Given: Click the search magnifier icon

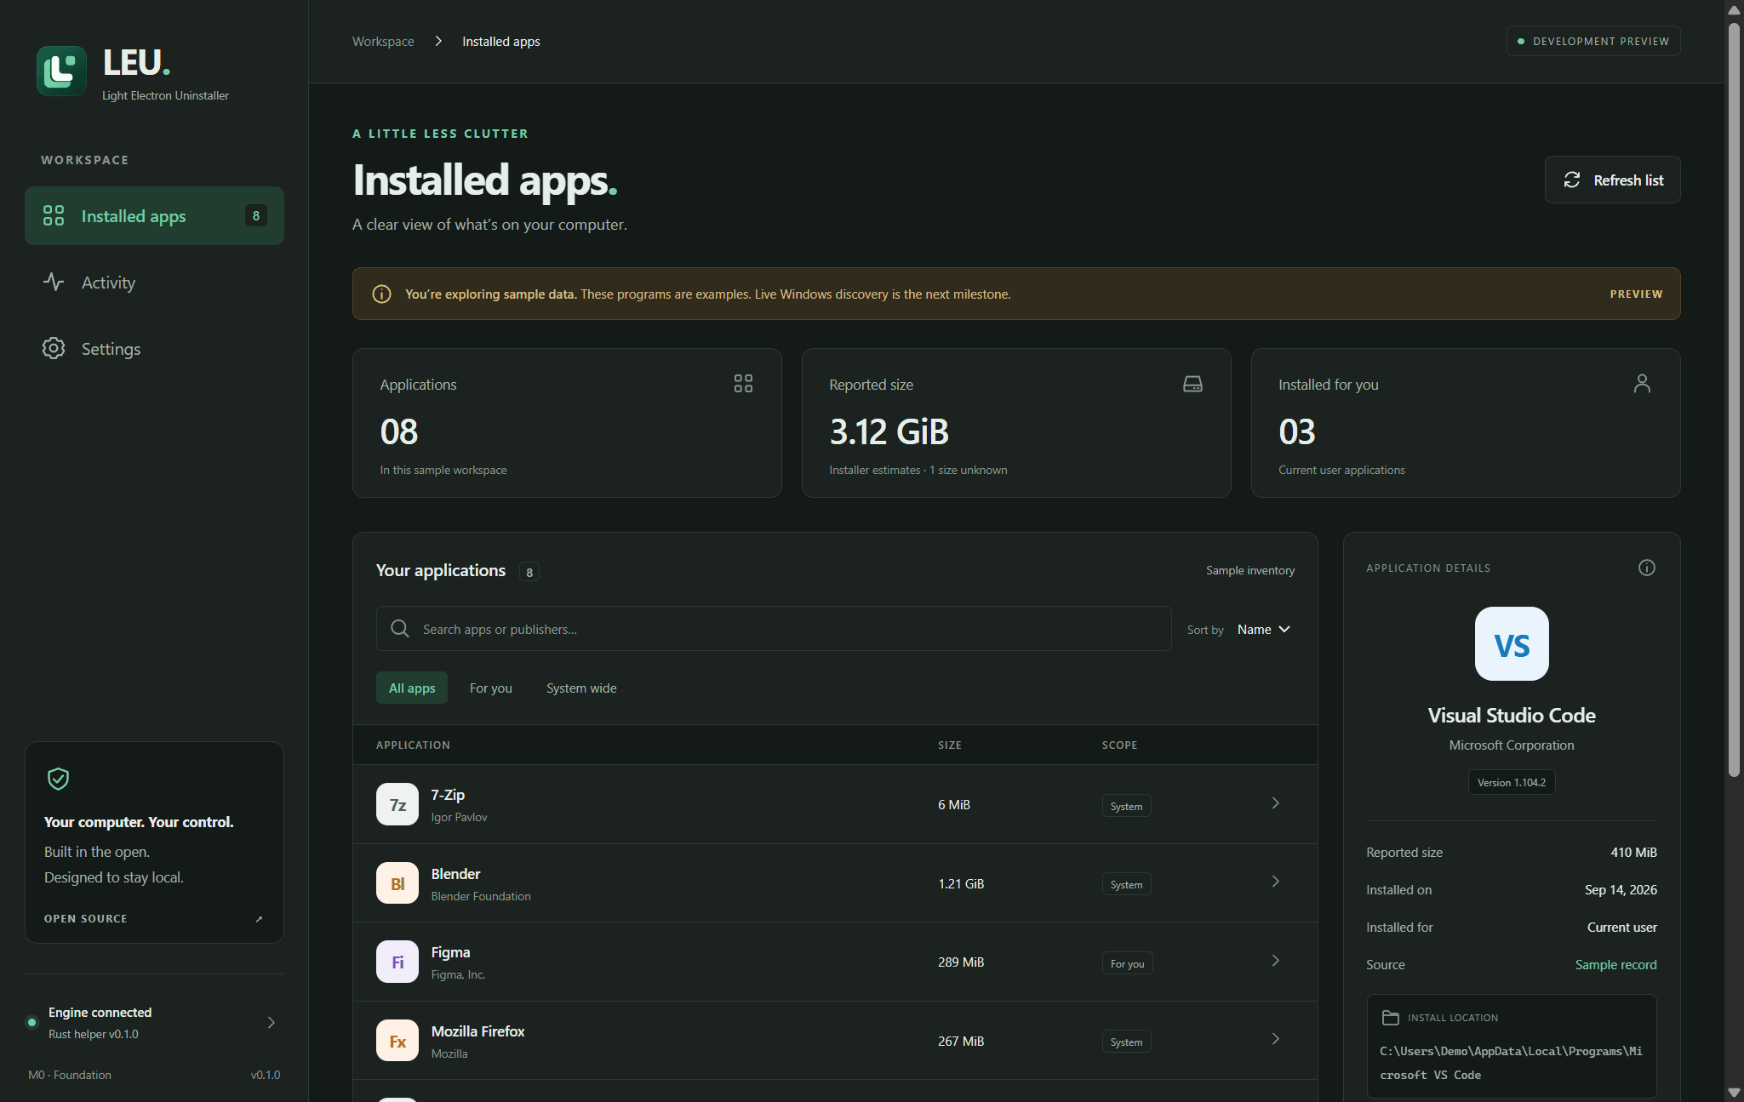Looking at the screenshot, I should (399, 629).
